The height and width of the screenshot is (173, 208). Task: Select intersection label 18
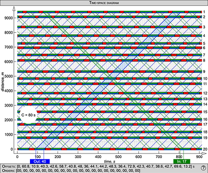pyautogui.click(x=205, y=132)
